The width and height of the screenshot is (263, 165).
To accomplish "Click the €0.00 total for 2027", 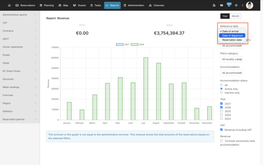I will point(82,33).
